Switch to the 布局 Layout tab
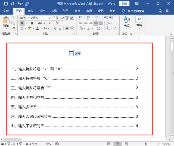 (x=54, y=11)
